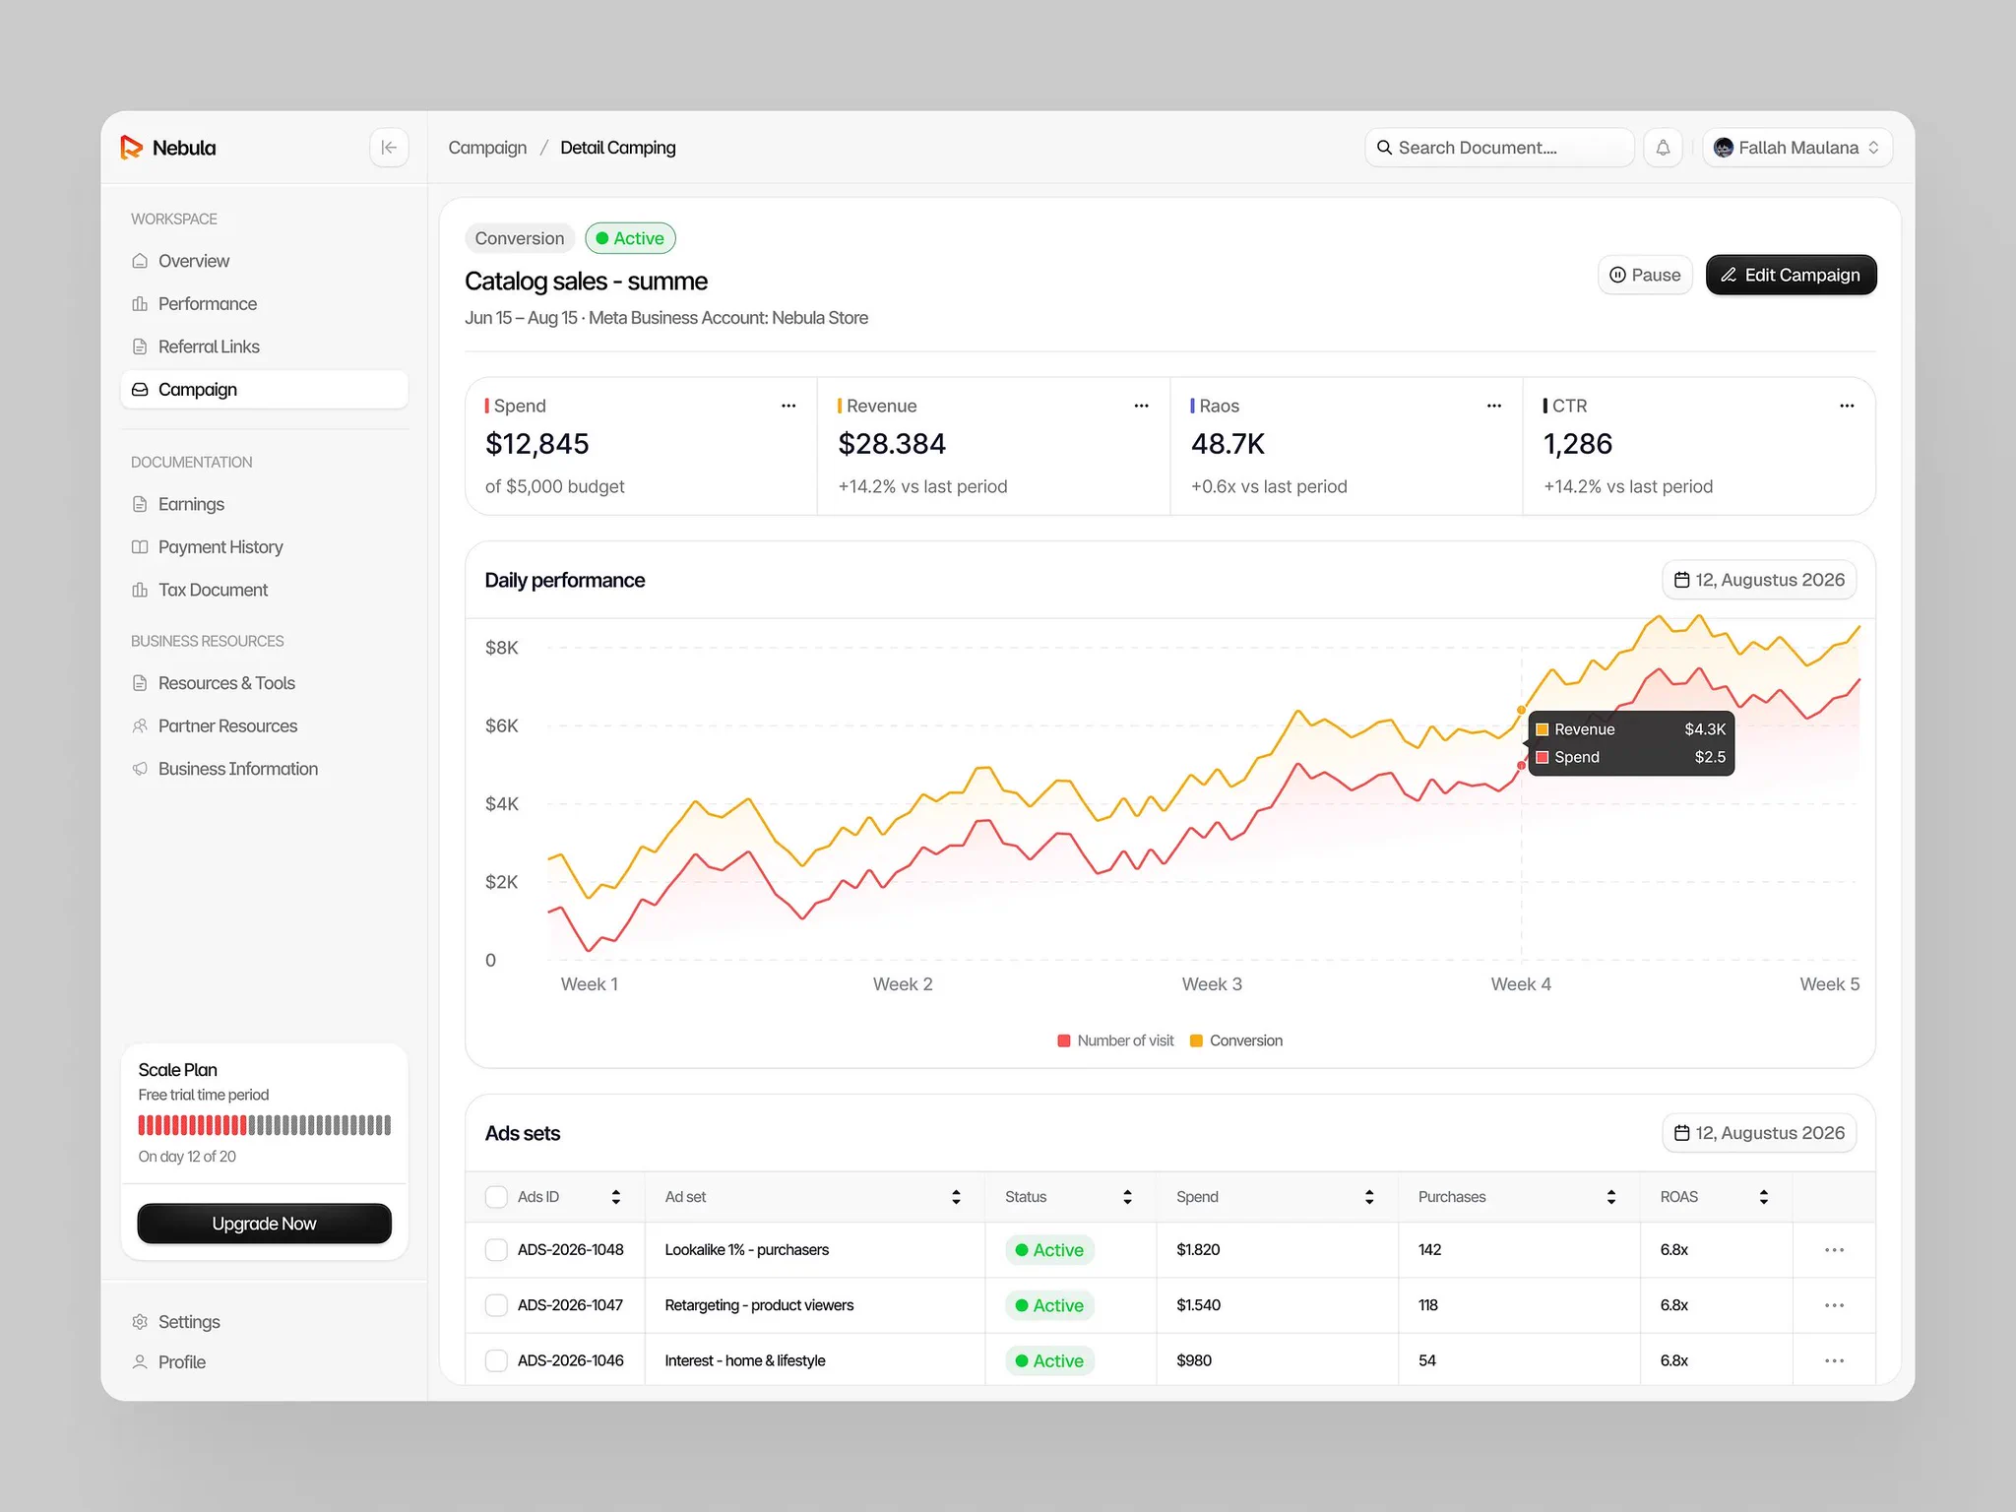Open row menu for ADS-2026-1046
This screenshot has height=1512, width=2016.
(1834, 1360)
